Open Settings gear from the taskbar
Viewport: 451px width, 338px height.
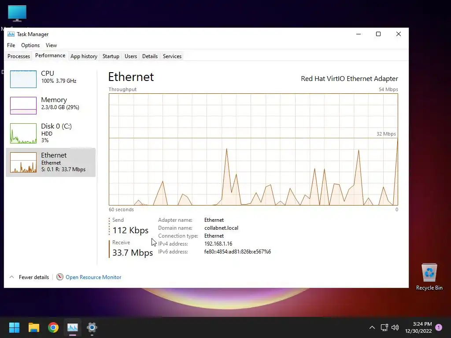[92, 327]
